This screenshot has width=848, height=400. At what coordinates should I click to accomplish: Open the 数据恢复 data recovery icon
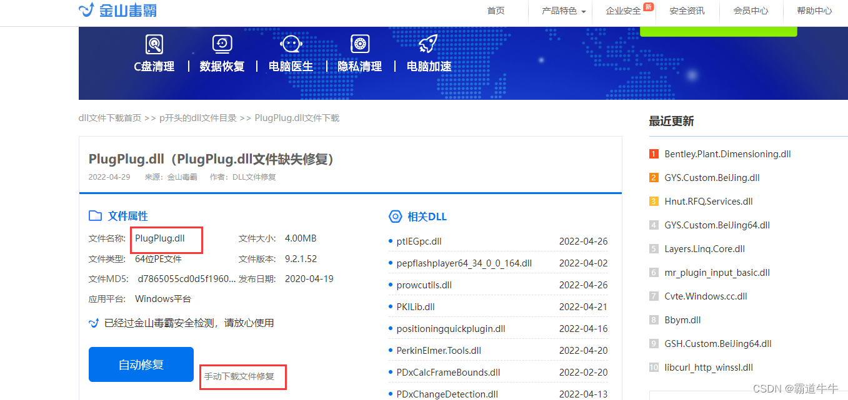222,44
